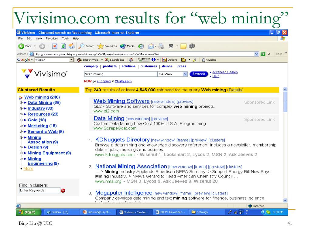The height and width of the screenshot is (233, 311).
Task: Click the Mail envelope icon
Action: click(151, 46)
